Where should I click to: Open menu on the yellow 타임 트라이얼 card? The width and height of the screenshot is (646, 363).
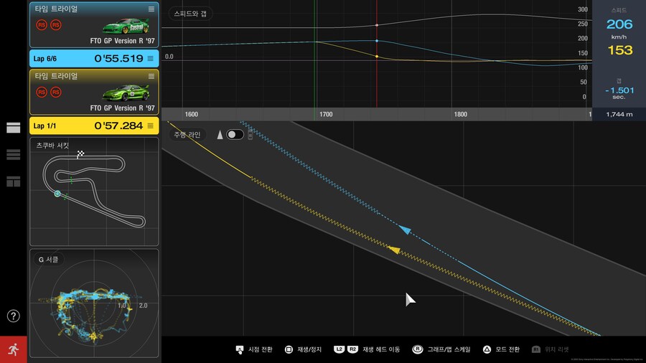point(151,76)
